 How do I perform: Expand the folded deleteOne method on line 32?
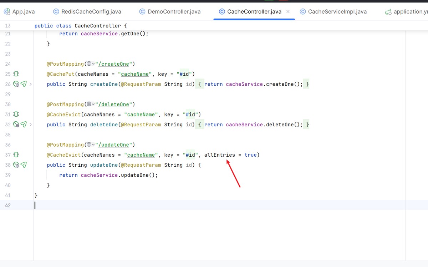[31, 125]
